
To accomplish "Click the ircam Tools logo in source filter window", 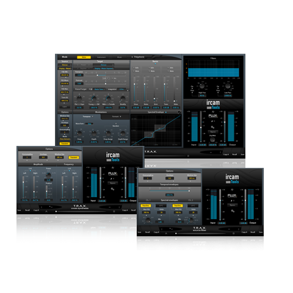I will (232, 179).
